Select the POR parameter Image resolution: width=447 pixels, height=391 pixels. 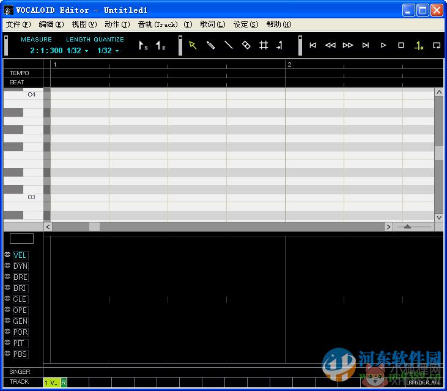21,332
